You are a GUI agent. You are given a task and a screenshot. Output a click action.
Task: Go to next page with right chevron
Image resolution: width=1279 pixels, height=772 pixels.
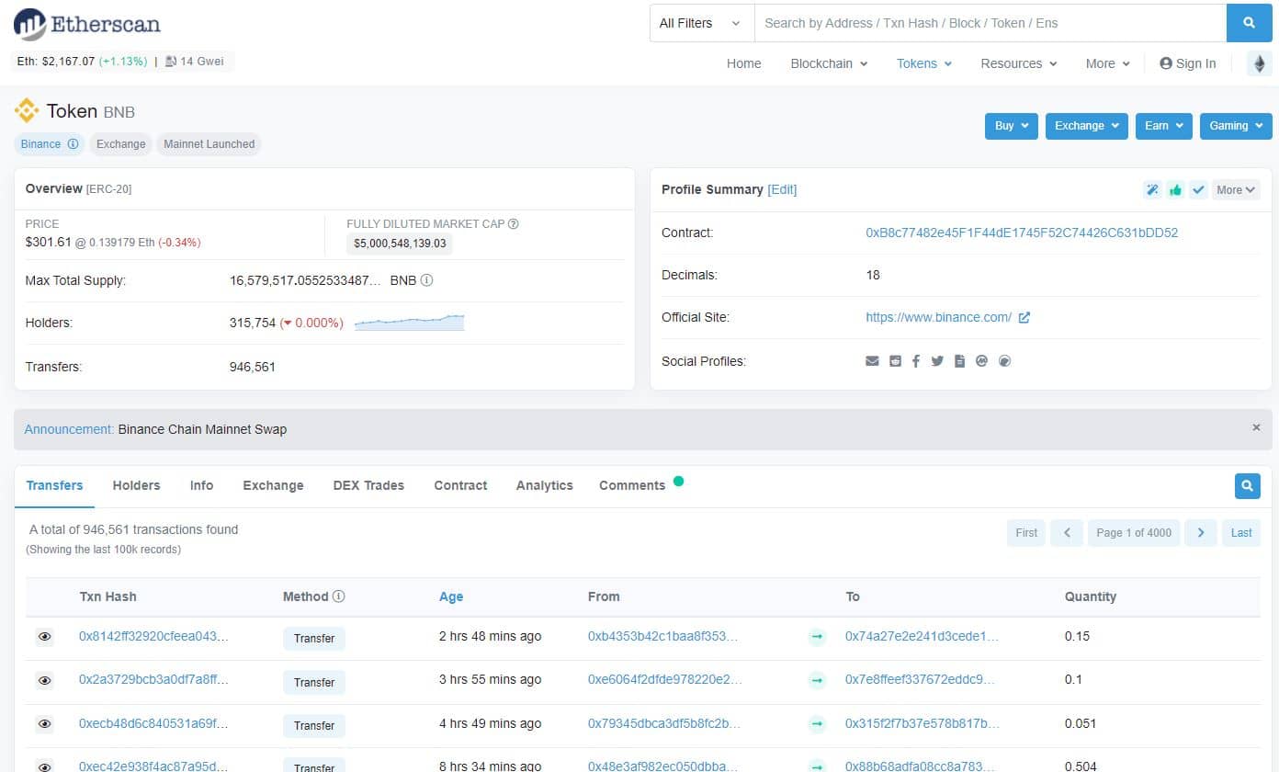click(x=1200, y=533)
